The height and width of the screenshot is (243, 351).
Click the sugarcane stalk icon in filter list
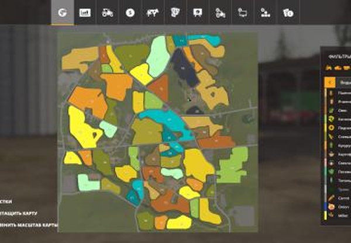tap(331, 198)
